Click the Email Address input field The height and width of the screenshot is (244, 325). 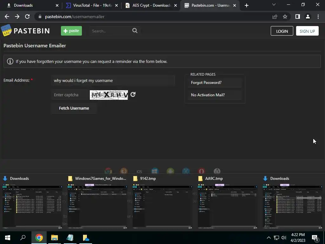tap(113, 80)
